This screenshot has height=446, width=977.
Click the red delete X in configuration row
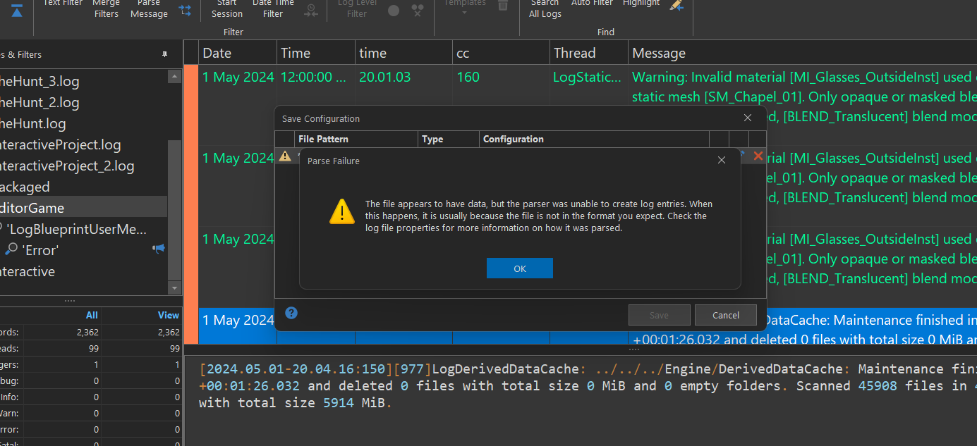click(x=758, y=156)
